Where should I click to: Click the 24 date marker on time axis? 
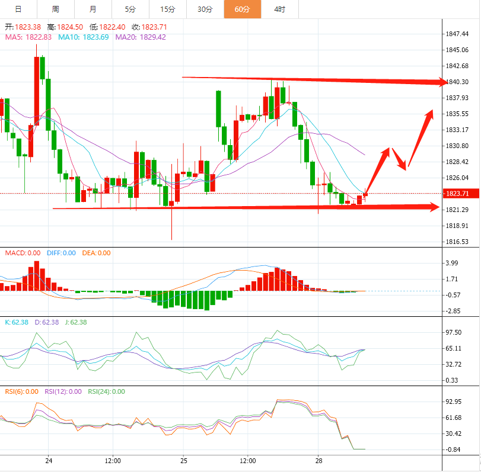pos(49,461)
